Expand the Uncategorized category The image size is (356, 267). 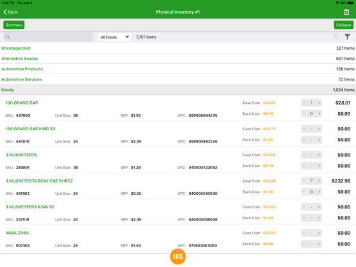(178, 48)
